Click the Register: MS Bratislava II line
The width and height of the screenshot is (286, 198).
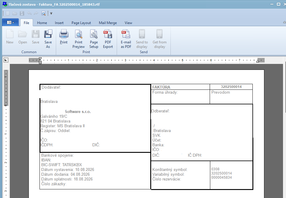(x=63, y=126)
